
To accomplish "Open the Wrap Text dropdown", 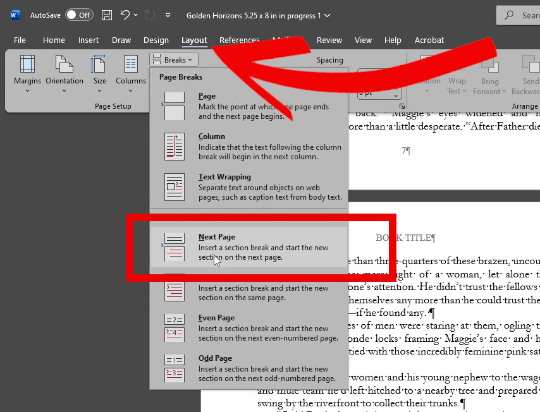I will [457, 85].
